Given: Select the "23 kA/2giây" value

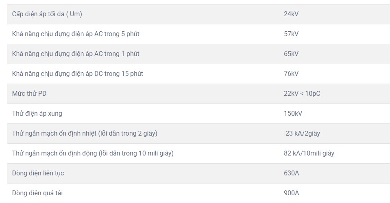Looking at the screenshot, I should 303,134.
